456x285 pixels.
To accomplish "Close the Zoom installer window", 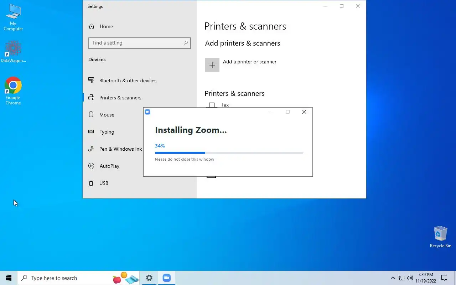I will click(304, 112).
